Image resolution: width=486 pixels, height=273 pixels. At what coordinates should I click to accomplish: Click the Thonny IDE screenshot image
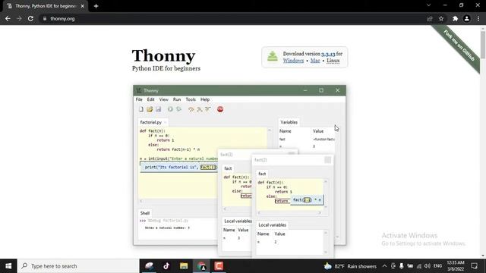(x=240, y=170)
